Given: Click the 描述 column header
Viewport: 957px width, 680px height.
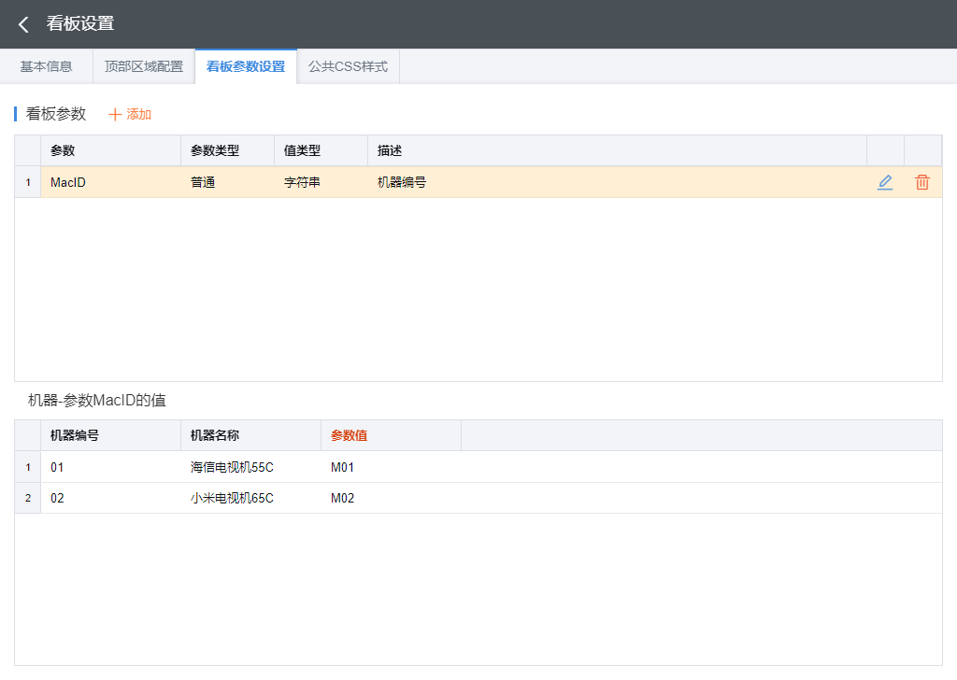Looking at the screenshot, I should pos(617,150).
